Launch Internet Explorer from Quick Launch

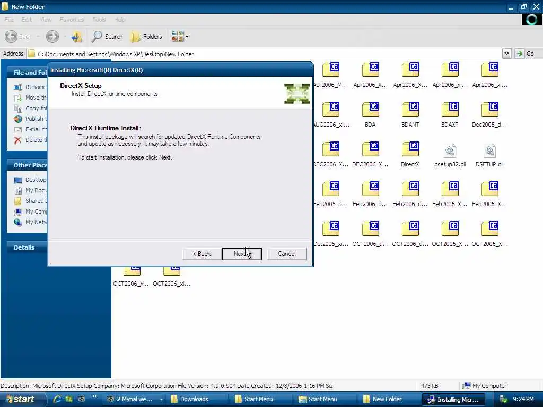[x=57, y=399]
